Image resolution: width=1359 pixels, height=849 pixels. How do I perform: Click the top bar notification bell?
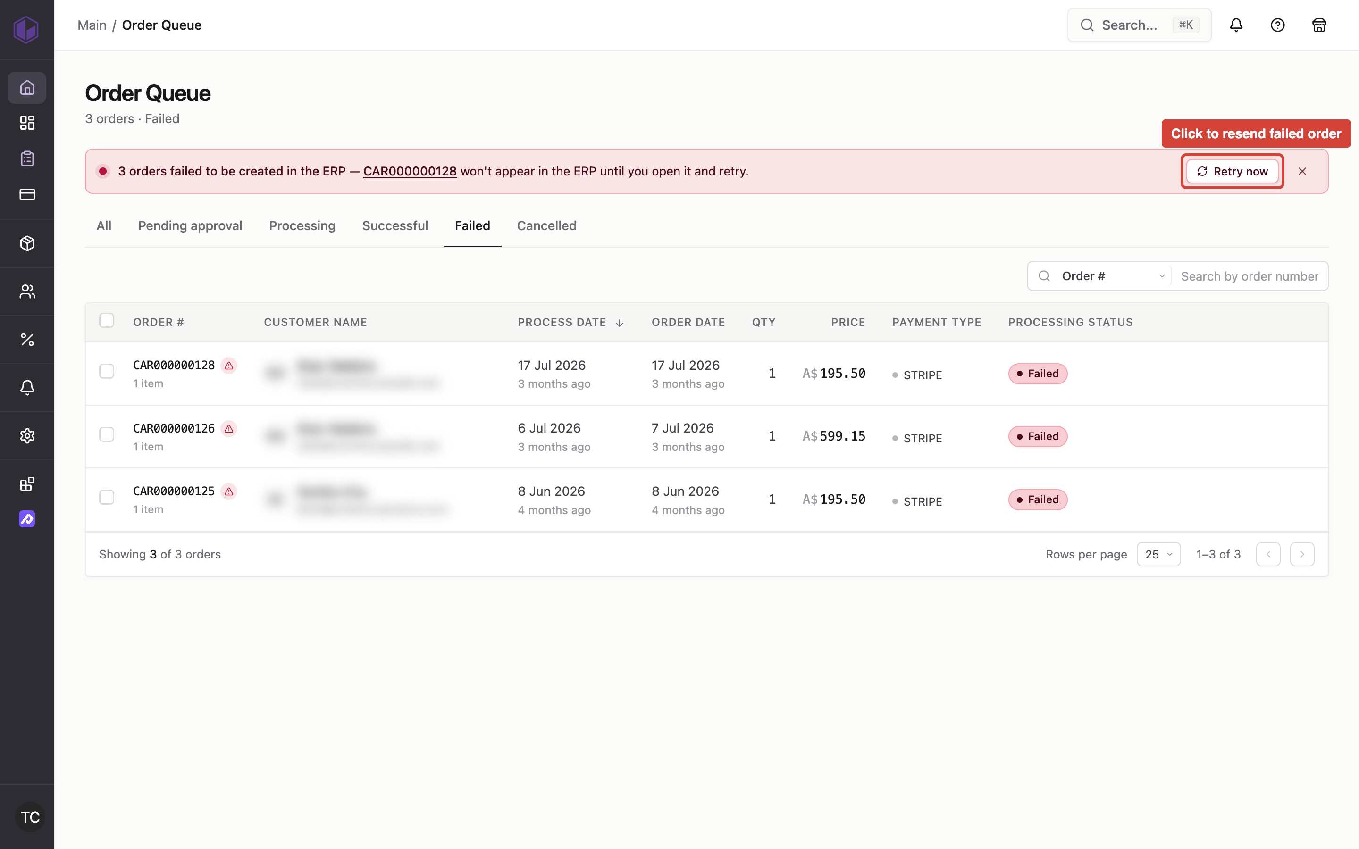pyautogui.click(x=1236, y=25)
